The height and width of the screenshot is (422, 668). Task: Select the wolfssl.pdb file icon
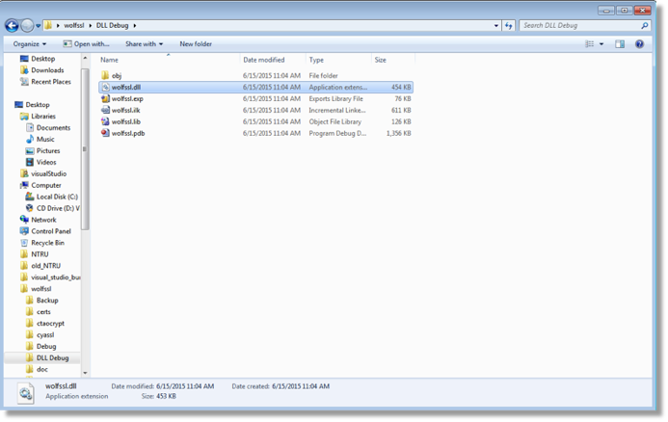(x=105, y=133)
